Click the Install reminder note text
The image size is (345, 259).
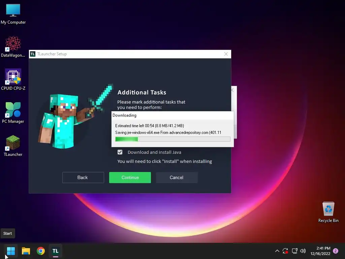(164, 162)
